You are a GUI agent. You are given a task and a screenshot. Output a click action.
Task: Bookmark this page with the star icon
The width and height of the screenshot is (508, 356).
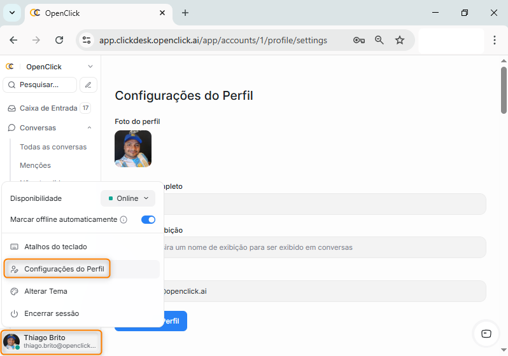(400, 40)
